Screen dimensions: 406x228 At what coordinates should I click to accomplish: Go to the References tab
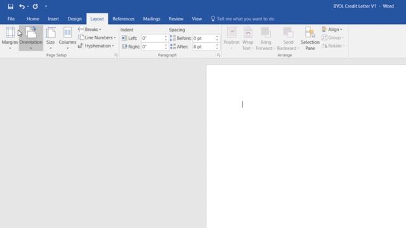[x=124, y=19]
